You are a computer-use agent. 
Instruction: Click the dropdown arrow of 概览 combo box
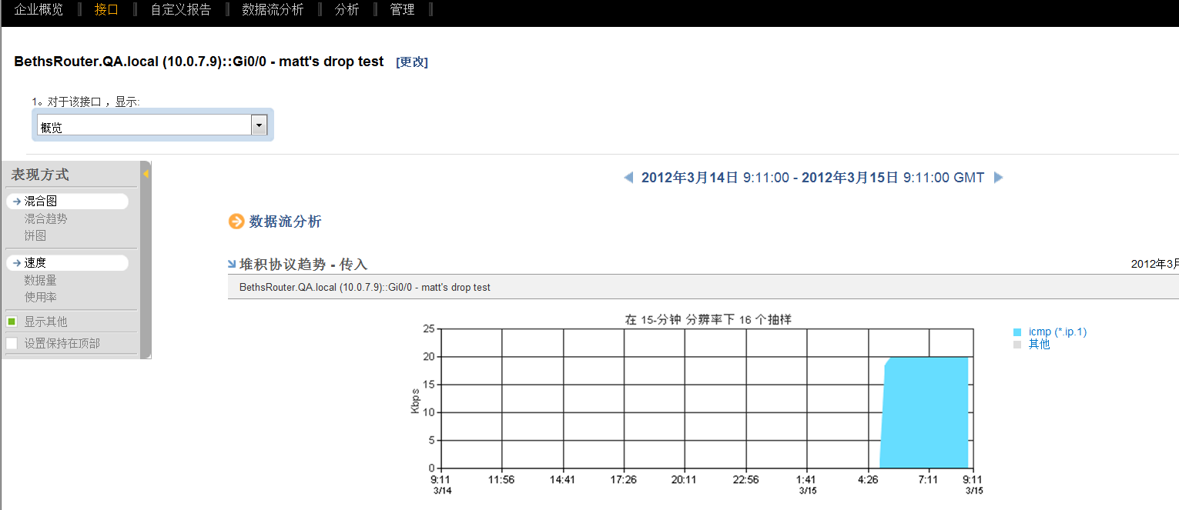click(260, 125)
